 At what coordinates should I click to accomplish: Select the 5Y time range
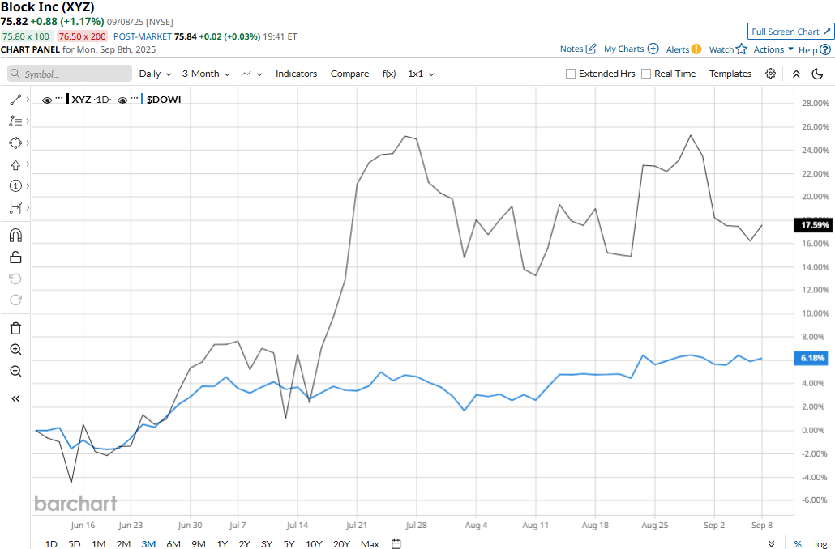tap(289, 543)
